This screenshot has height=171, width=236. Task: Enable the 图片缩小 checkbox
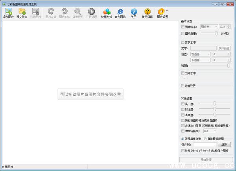point(183,27)
